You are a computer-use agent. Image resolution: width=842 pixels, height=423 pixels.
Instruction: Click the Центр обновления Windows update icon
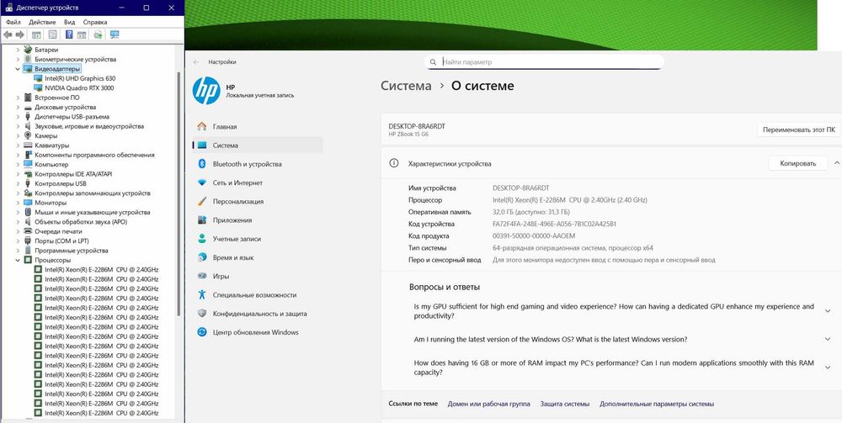202,332
